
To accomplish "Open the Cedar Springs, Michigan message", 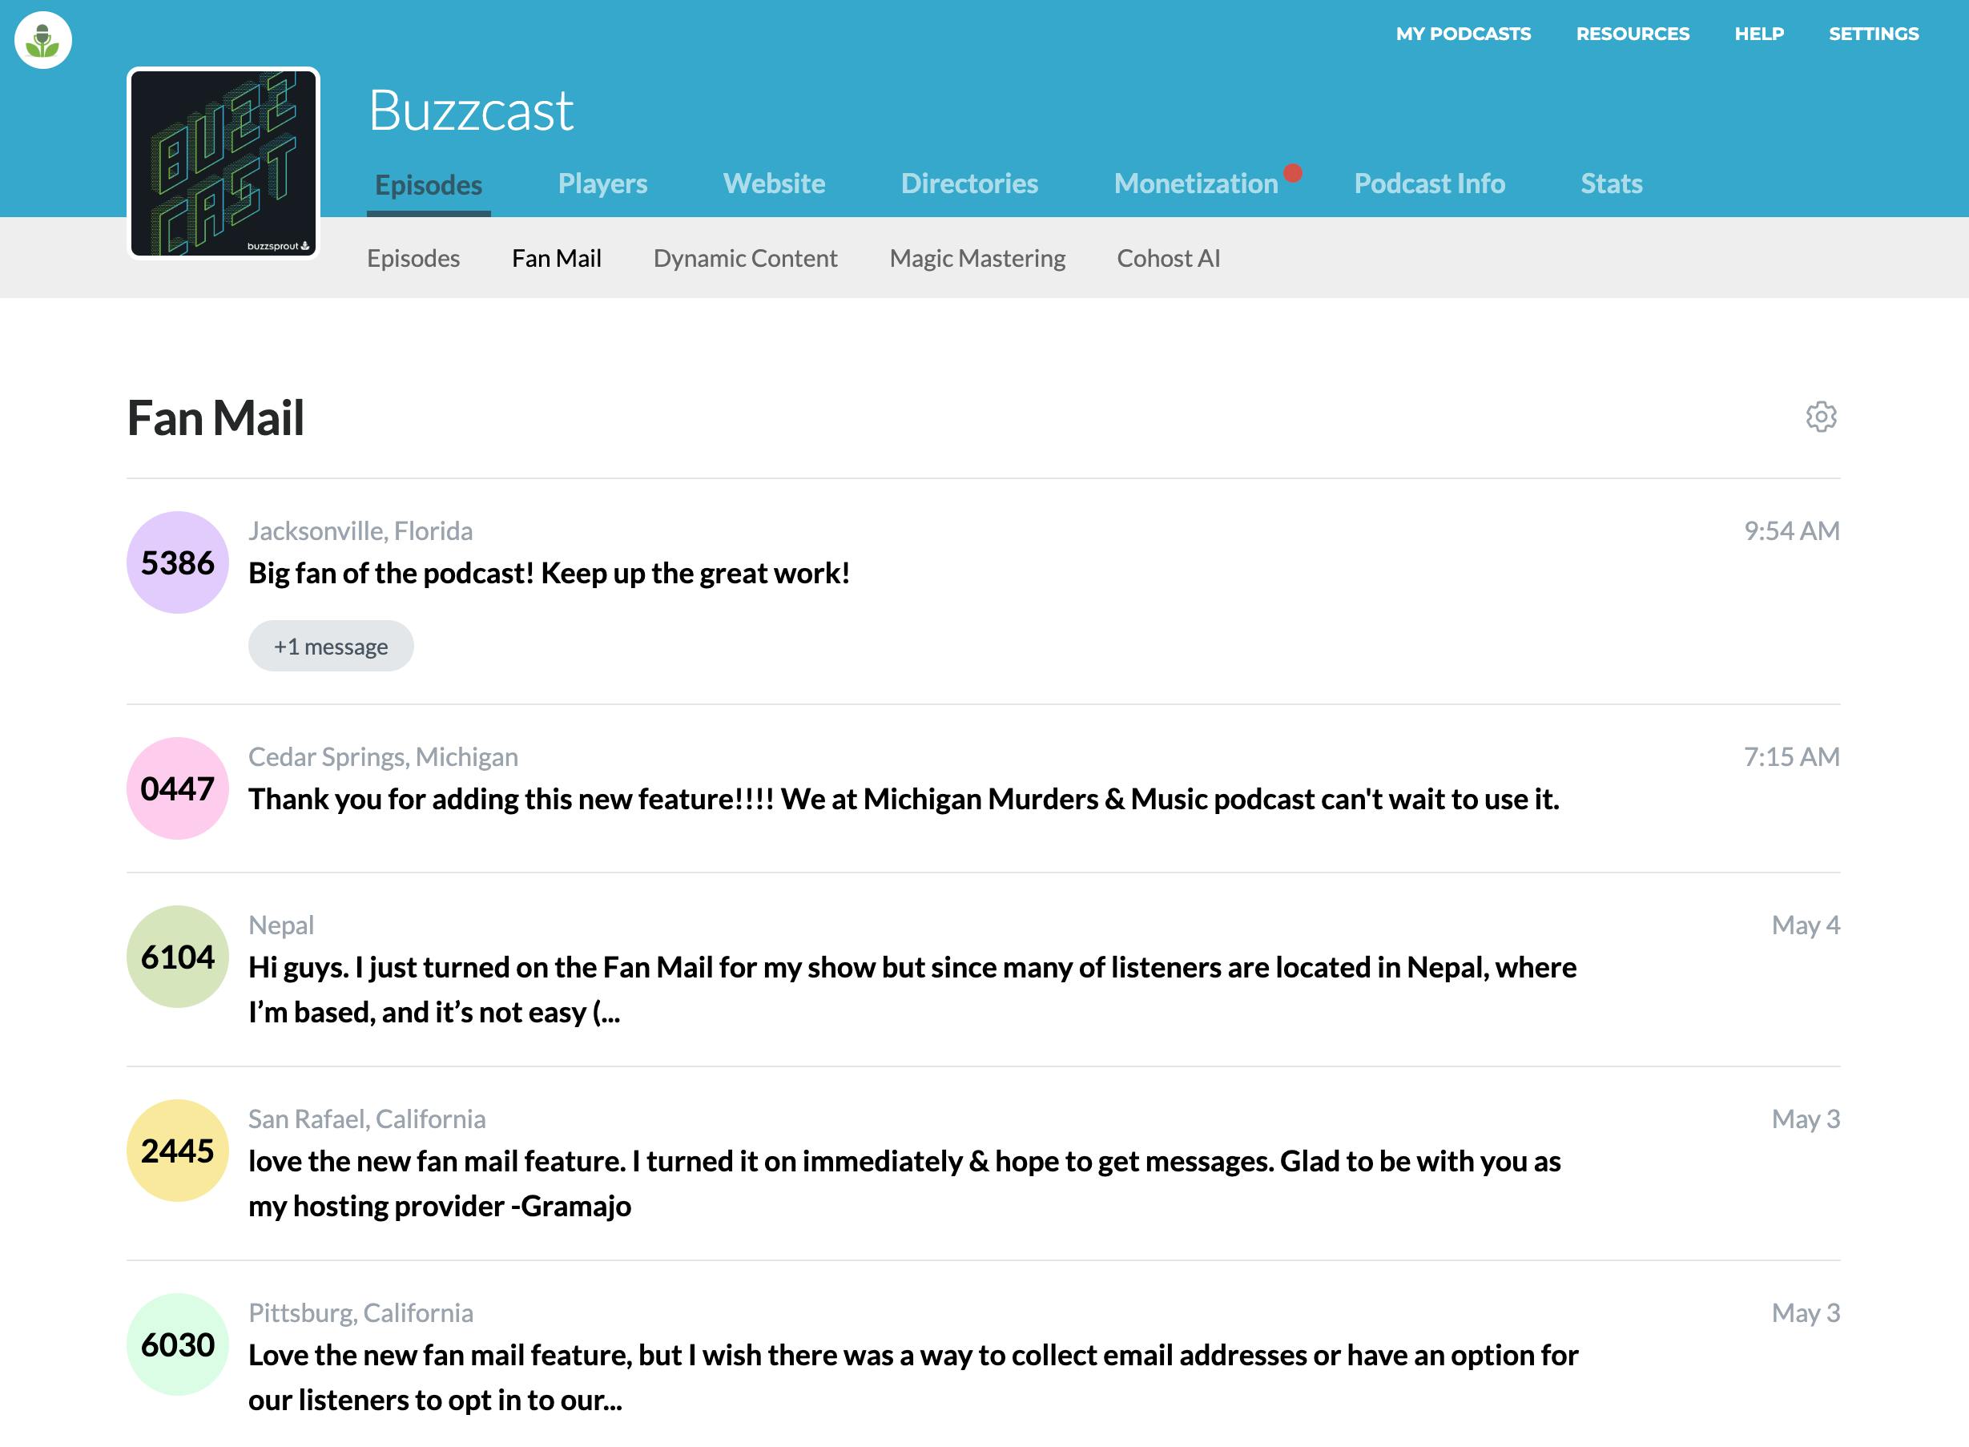I will [x=903, y=799].
